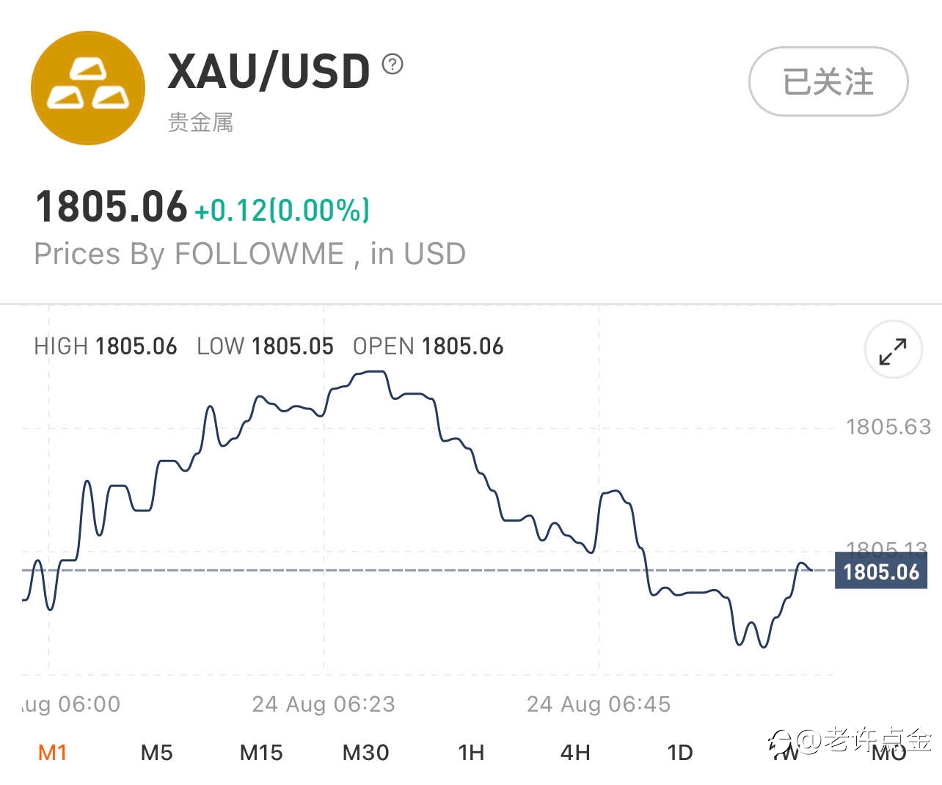Tap the gold bars XAU/USD logo

click(x=88, y=88)
